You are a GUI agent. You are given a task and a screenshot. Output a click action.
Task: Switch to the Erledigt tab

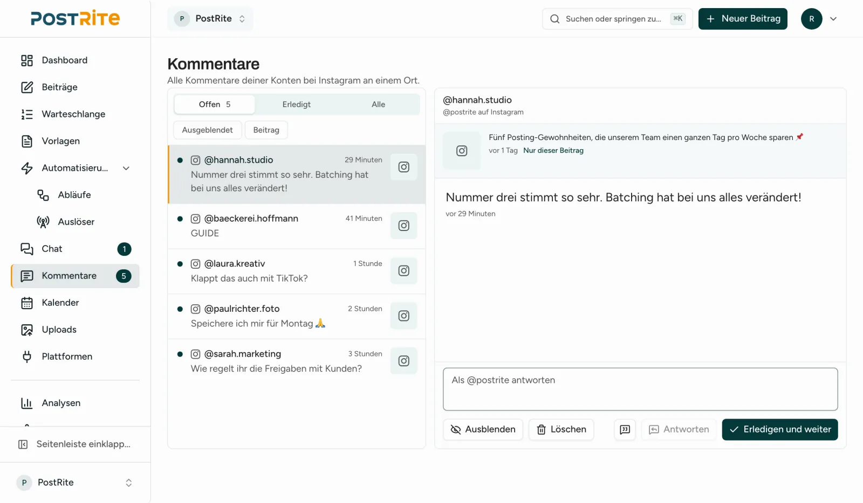click(x=297, y=104)
